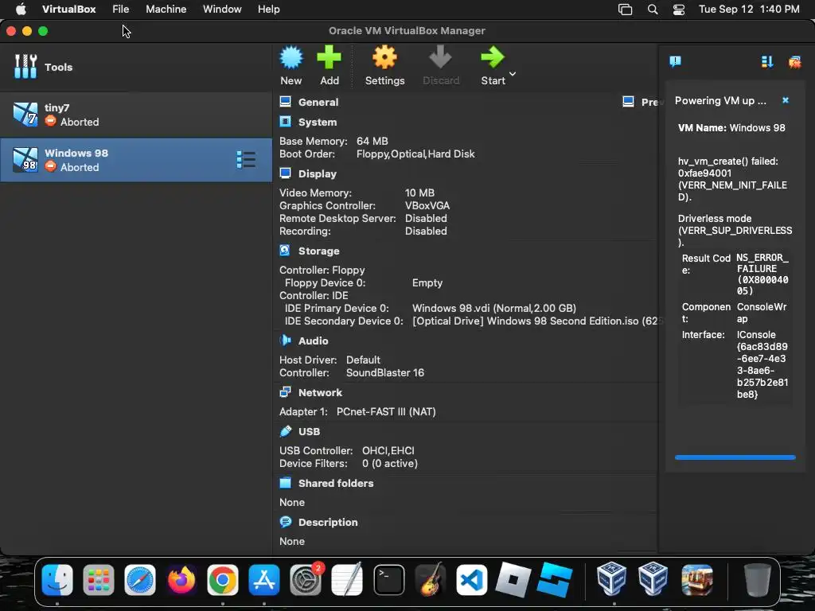Image resolution: width=815 pixels, height=611 pixels.
Task: Click the Adapter 1 PCnet-FAST III value
Action: pos(386,412)
